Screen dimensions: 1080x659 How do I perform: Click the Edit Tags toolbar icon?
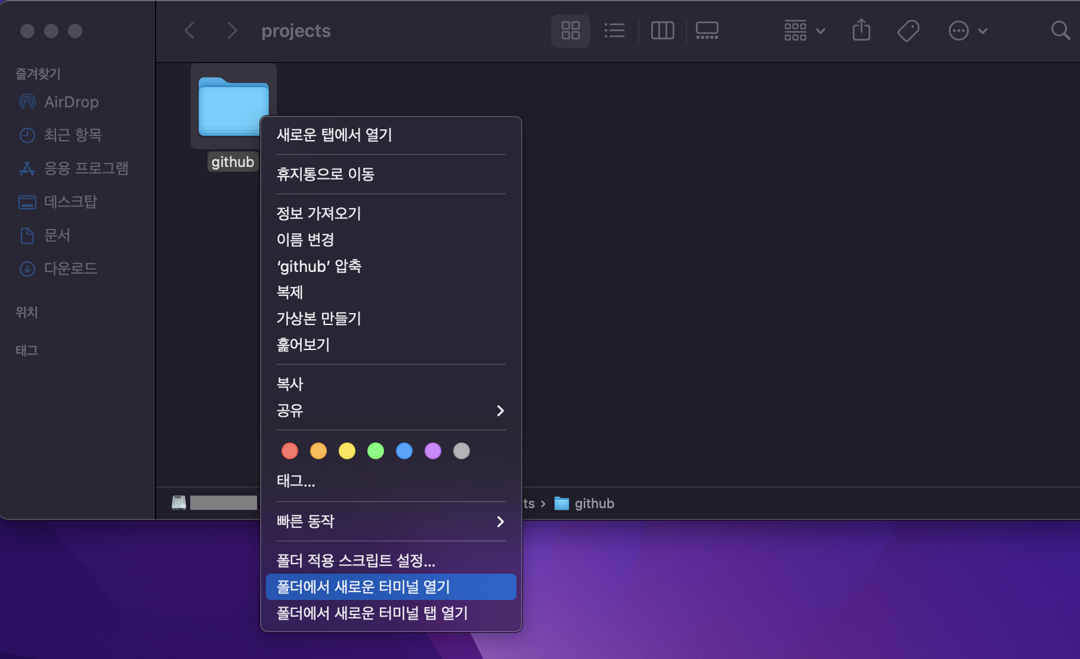tap(908, 30)
